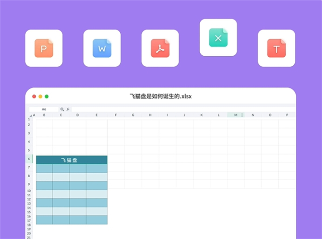Click the M6 cell name box
Viewport: 322px width, 239px height.
pos(44,109)
